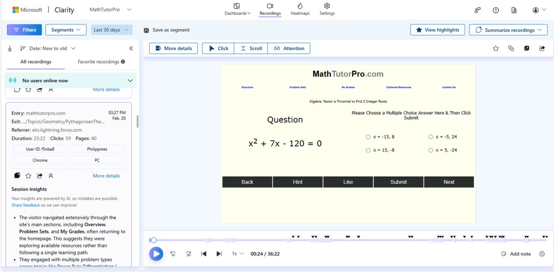Click More details button above the player

173,49
